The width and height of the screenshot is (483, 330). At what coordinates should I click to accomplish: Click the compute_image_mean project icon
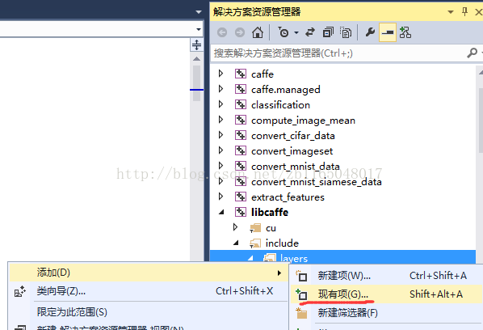241,120
